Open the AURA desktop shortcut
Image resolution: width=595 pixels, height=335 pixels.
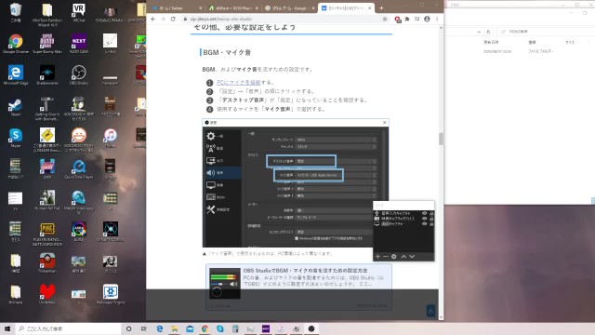78,232
